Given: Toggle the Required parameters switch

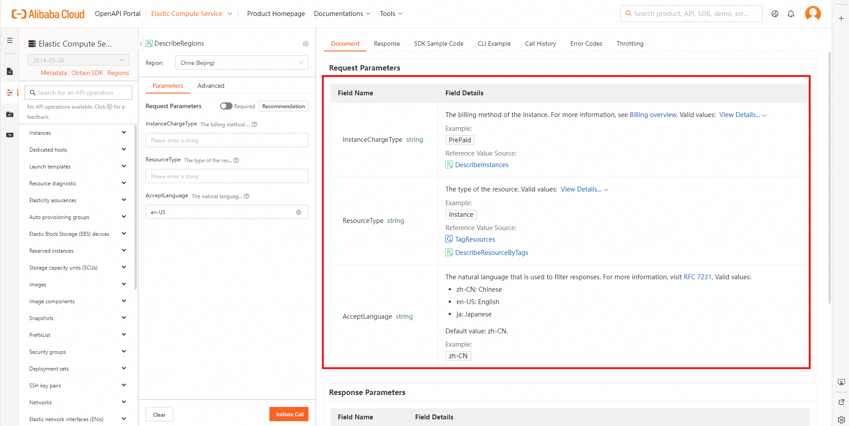Looking at the screenshot, I should pyautogui.click(x=226, y=106).
